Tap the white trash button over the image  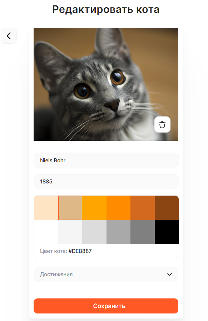[x=162, y=124]
